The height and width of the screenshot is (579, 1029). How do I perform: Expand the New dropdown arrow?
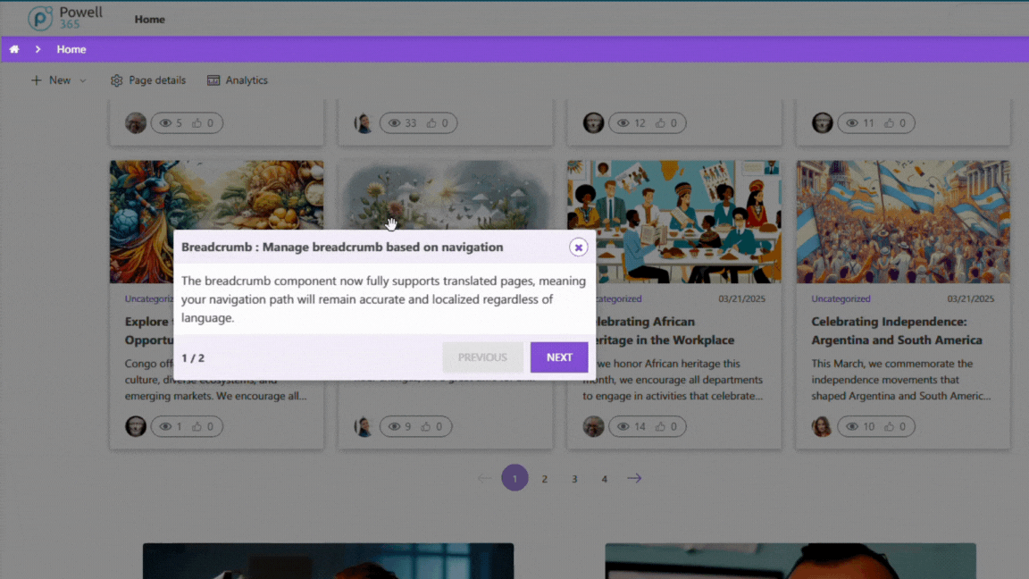[83, 80]
